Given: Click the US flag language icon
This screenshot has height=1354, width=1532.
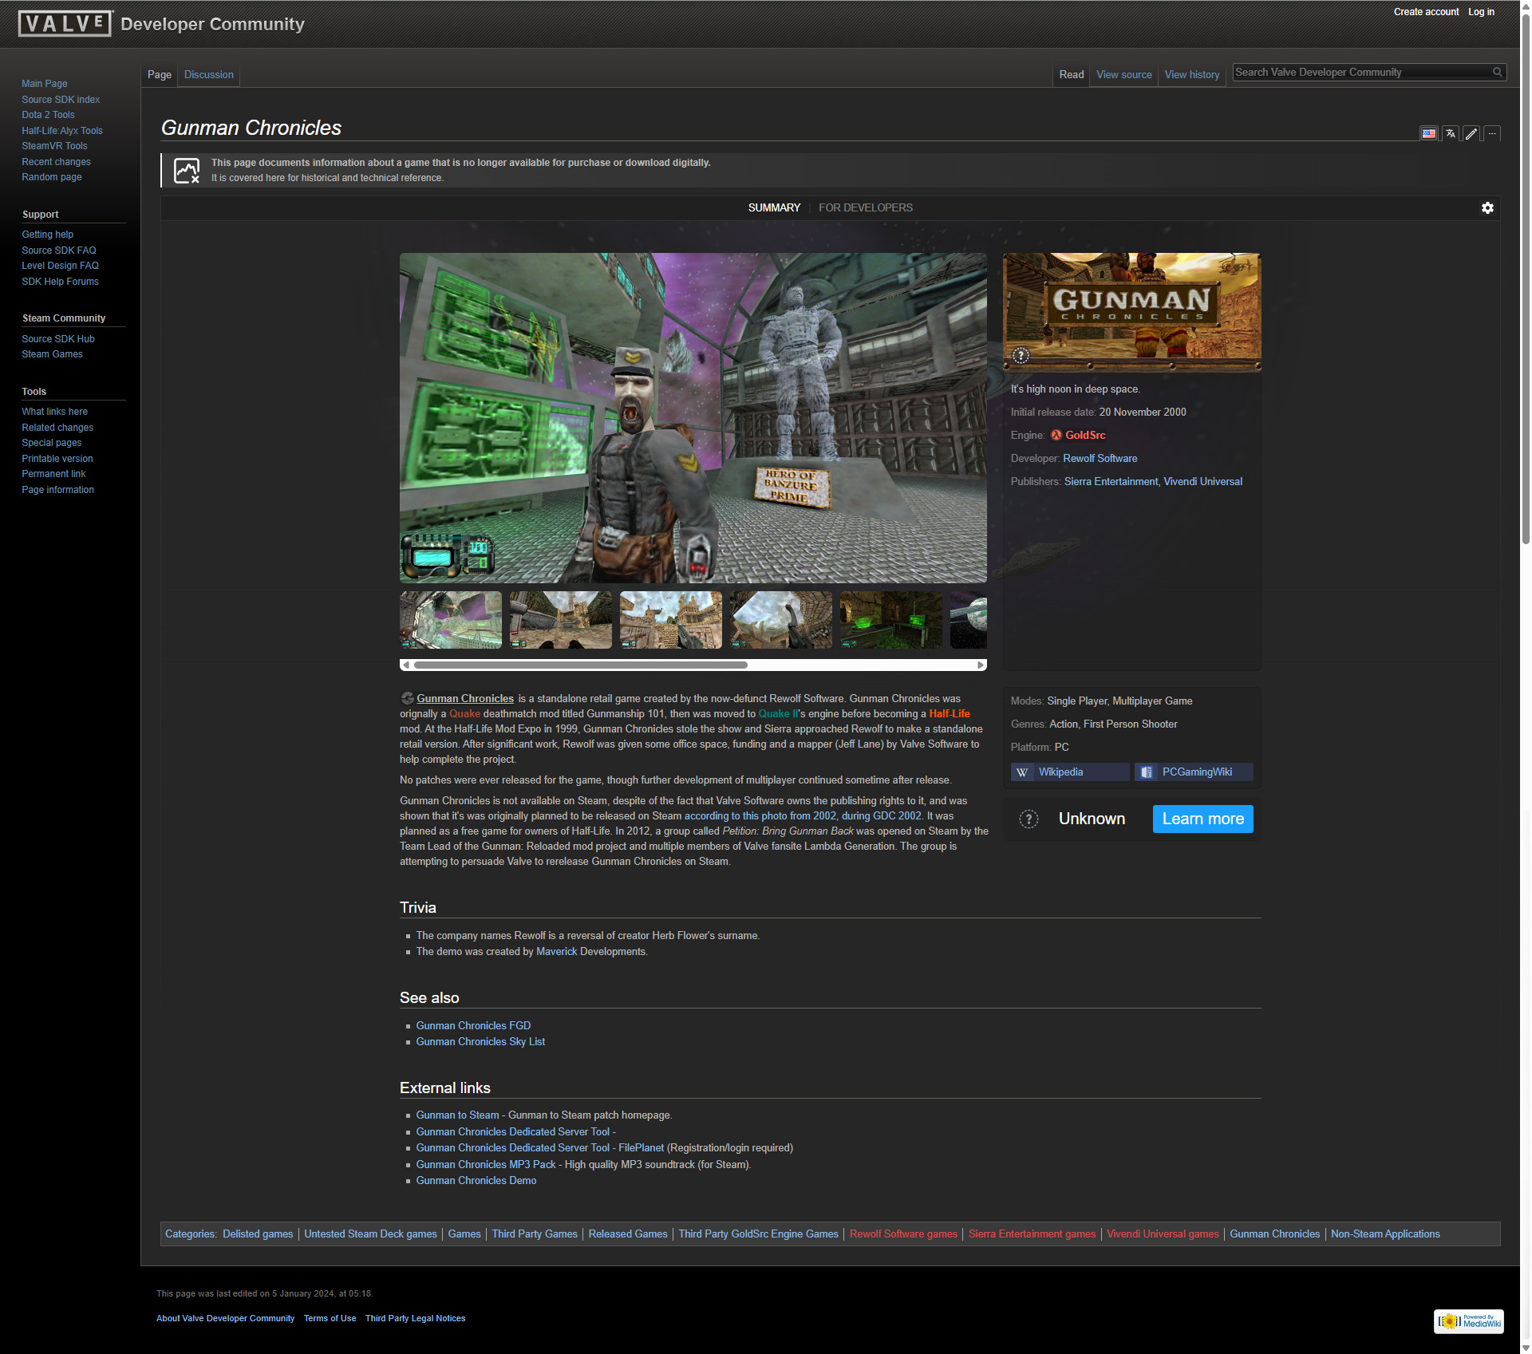Looking at the screenshot, I should coord(1429,134).
